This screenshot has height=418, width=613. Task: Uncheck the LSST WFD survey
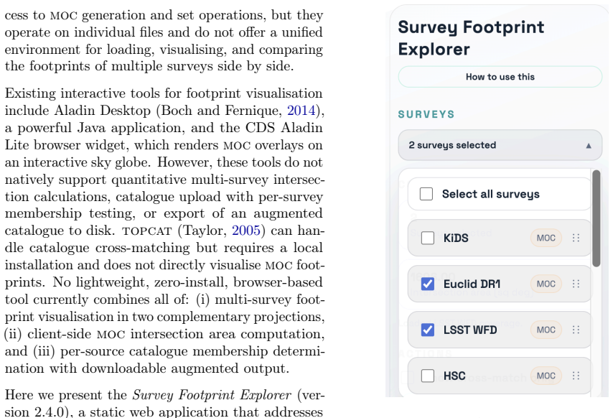click(428, 330)
